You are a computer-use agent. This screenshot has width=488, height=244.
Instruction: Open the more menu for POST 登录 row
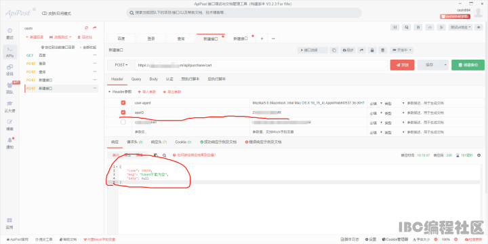[95, 64]
